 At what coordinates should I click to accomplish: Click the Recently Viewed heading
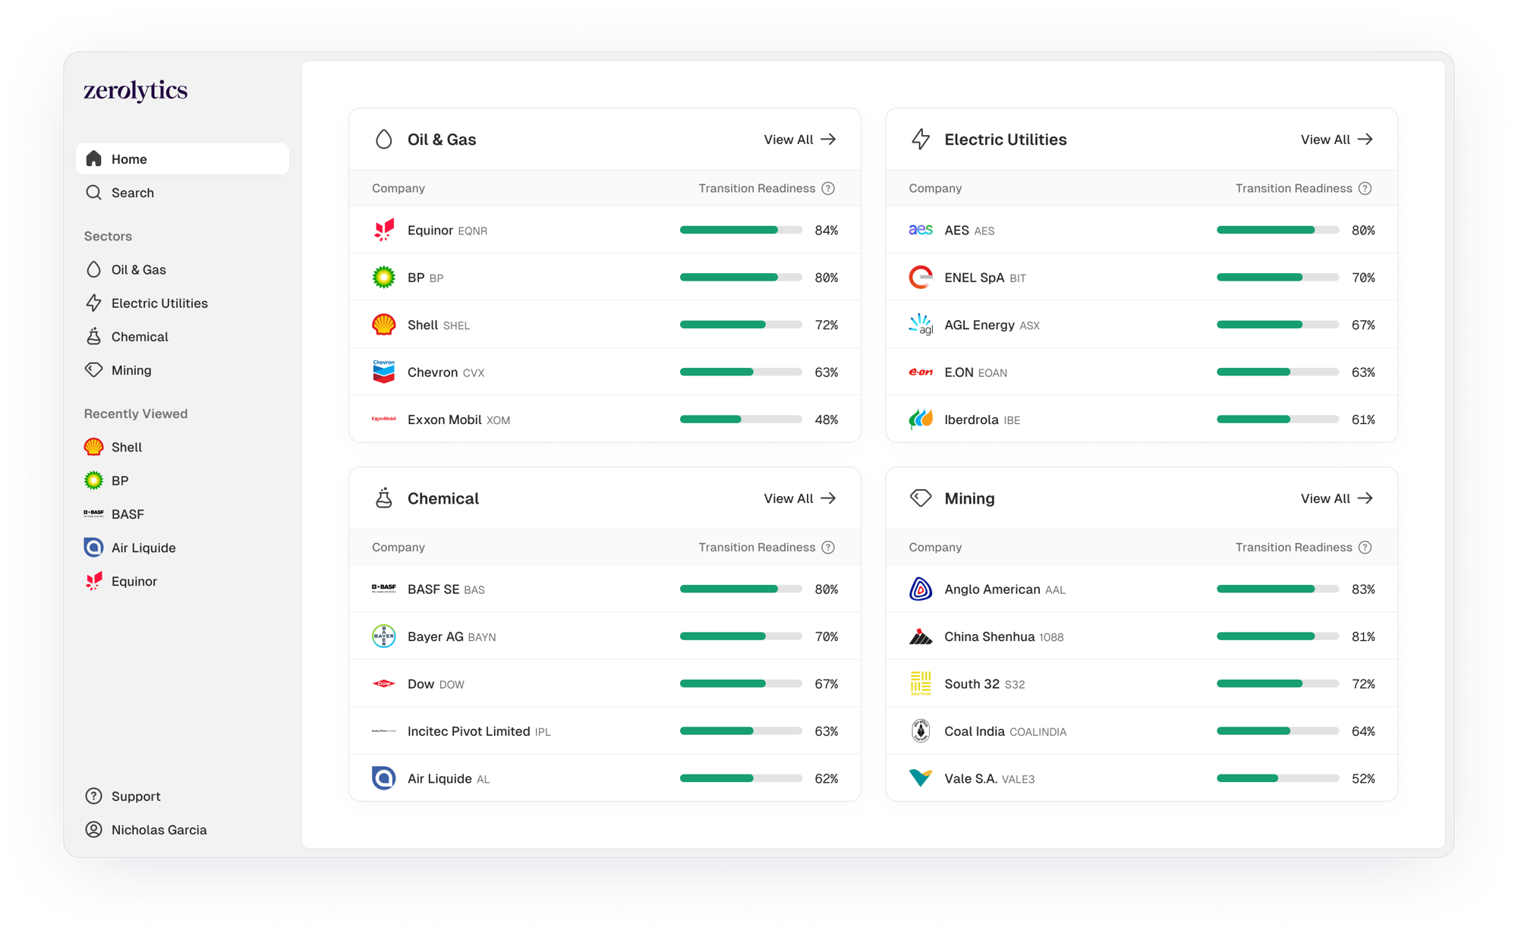136,413
